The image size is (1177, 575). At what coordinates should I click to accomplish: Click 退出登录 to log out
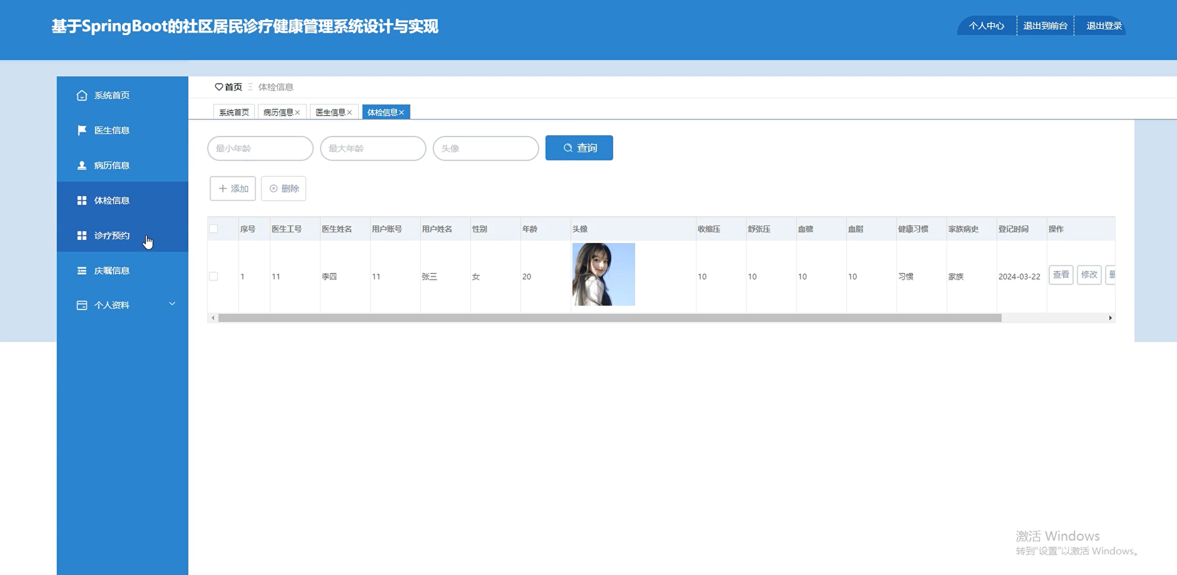click(x=1104, y=26)
